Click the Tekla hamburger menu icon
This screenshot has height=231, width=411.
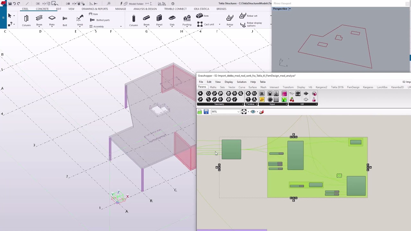coord(3,17)
